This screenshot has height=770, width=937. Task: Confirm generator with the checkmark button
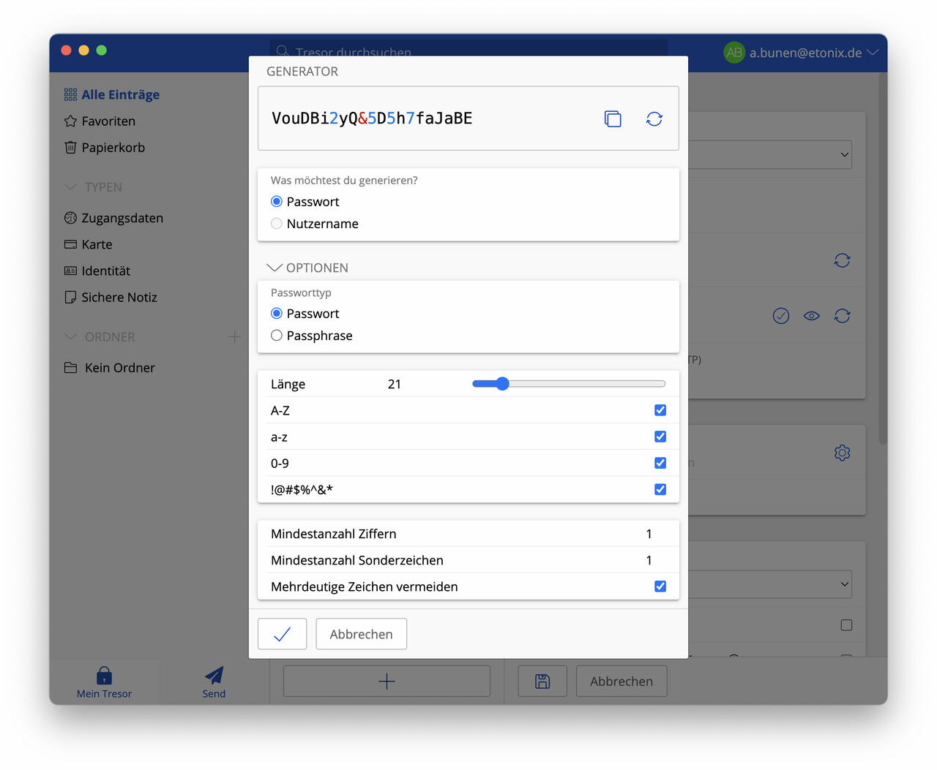point(282,634)
